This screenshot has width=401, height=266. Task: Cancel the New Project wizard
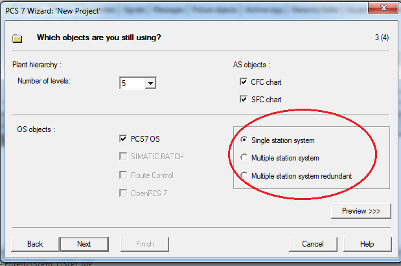coord(313,244)
